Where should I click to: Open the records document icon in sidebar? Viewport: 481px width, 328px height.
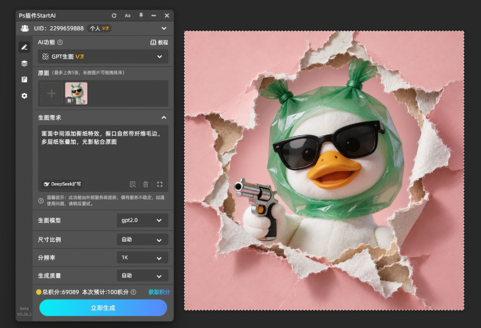(24, 79)
